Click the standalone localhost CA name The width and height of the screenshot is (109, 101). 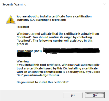pos(23,27)
